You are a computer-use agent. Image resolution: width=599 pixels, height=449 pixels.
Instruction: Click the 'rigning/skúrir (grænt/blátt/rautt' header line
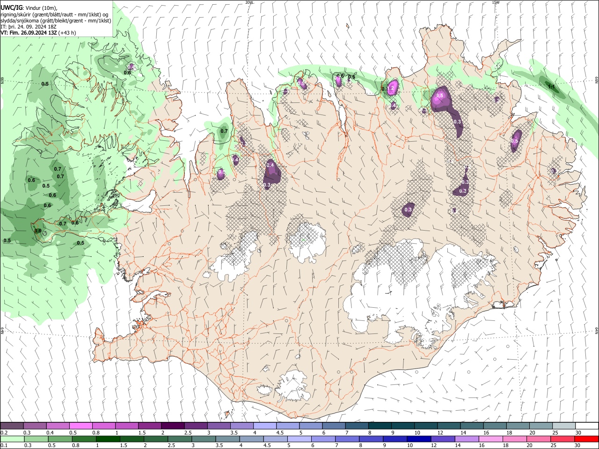[x=54, y=14]
